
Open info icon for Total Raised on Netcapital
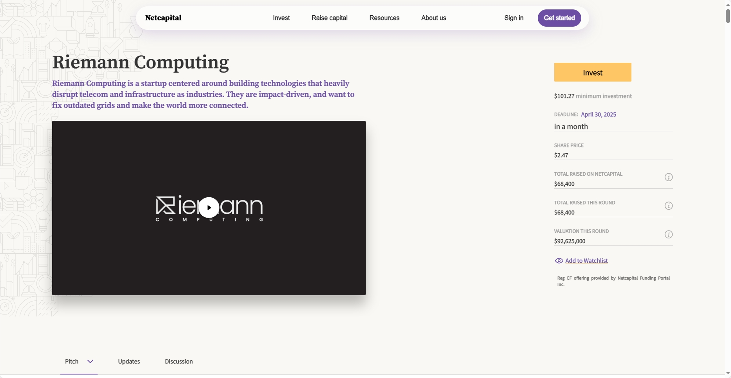669,177
